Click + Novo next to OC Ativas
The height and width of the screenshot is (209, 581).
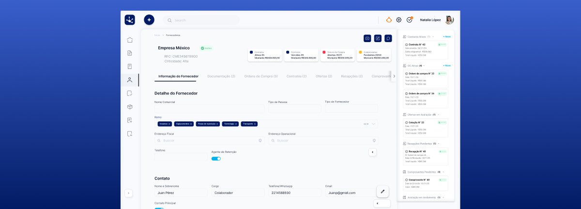[x=446, y=65]
